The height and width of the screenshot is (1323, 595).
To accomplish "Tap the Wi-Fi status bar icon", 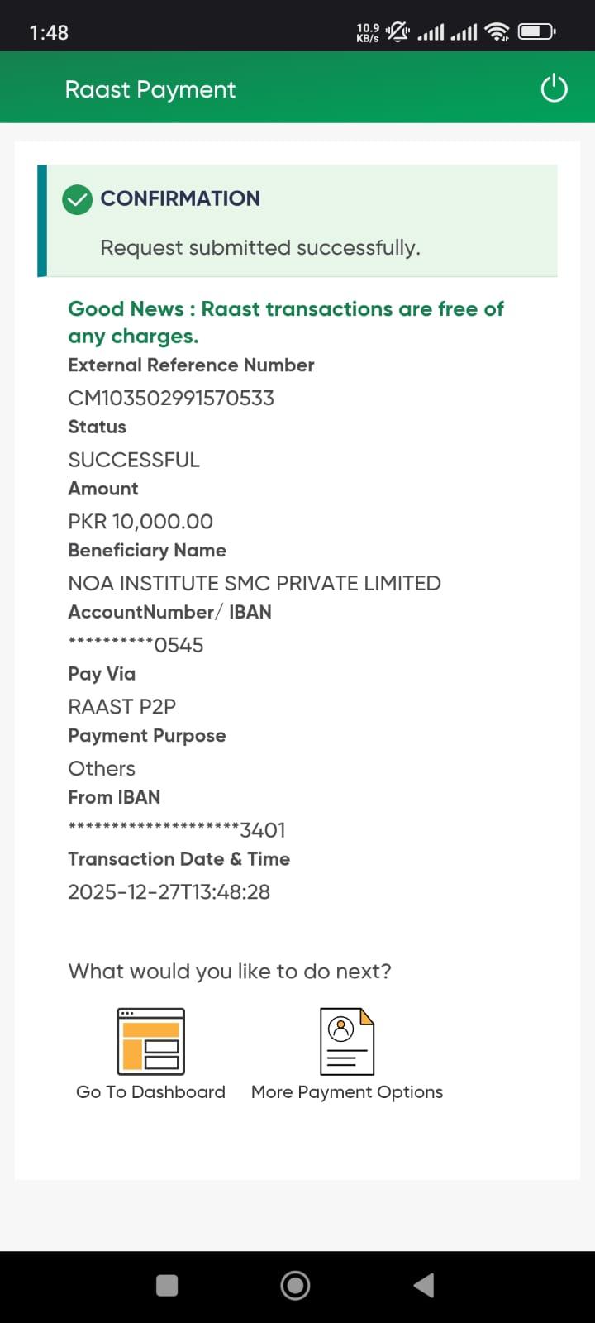I will pos(497,32).
